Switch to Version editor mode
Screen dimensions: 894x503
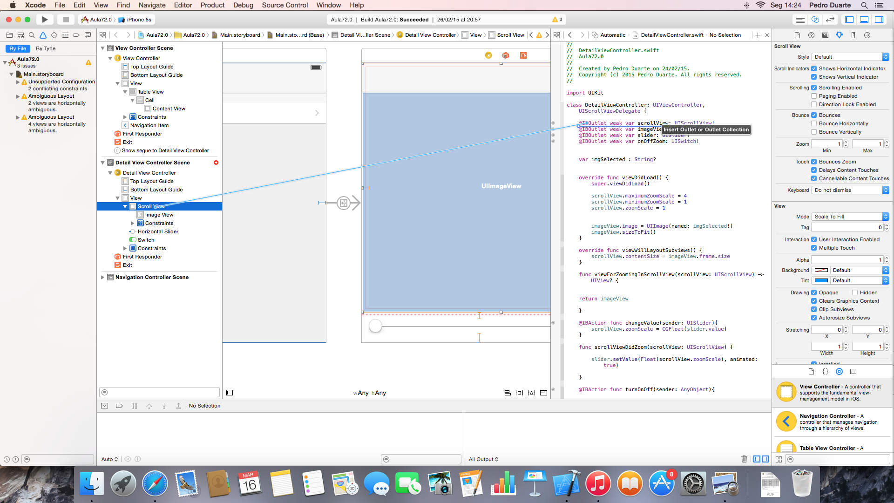click(830, 20)
